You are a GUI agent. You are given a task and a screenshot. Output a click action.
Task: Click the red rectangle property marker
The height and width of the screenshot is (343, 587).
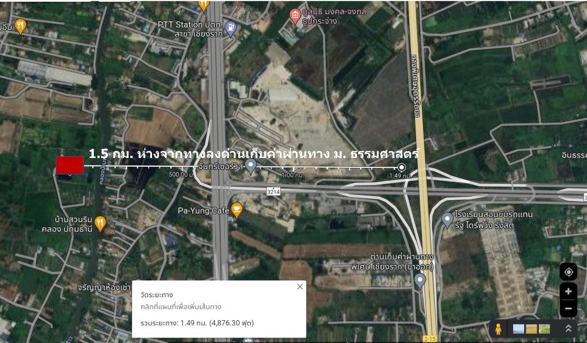[70, 166]
